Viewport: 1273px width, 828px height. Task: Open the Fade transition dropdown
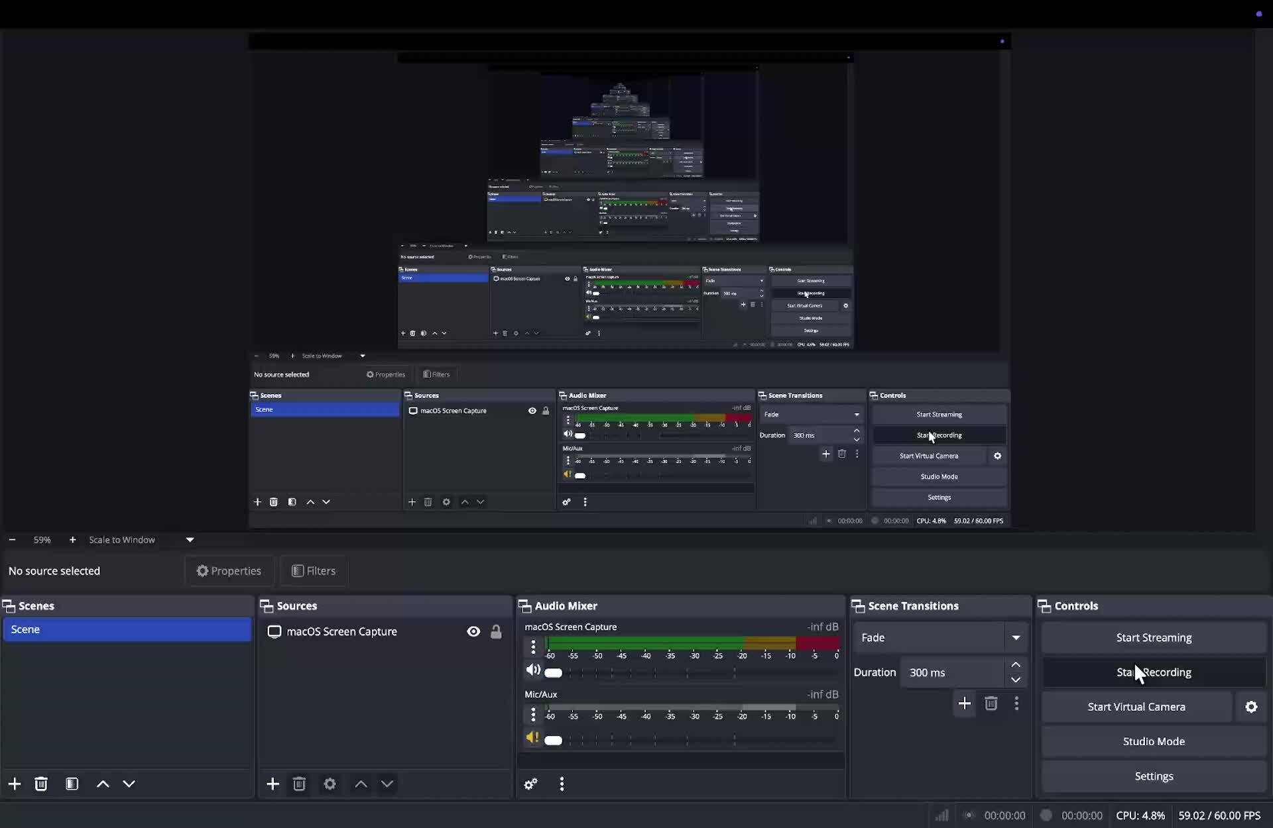click(1016, 638)
